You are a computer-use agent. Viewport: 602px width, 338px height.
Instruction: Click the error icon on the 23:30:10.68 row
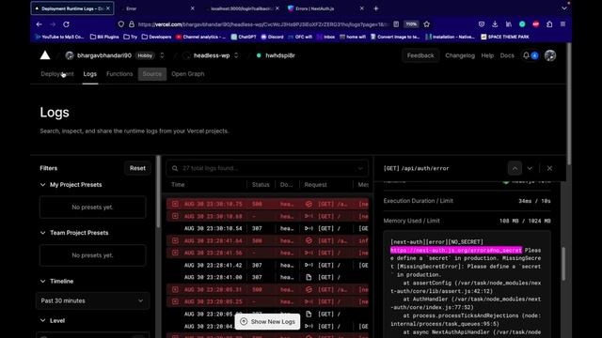pyautogui.click(x=175, y=216)
